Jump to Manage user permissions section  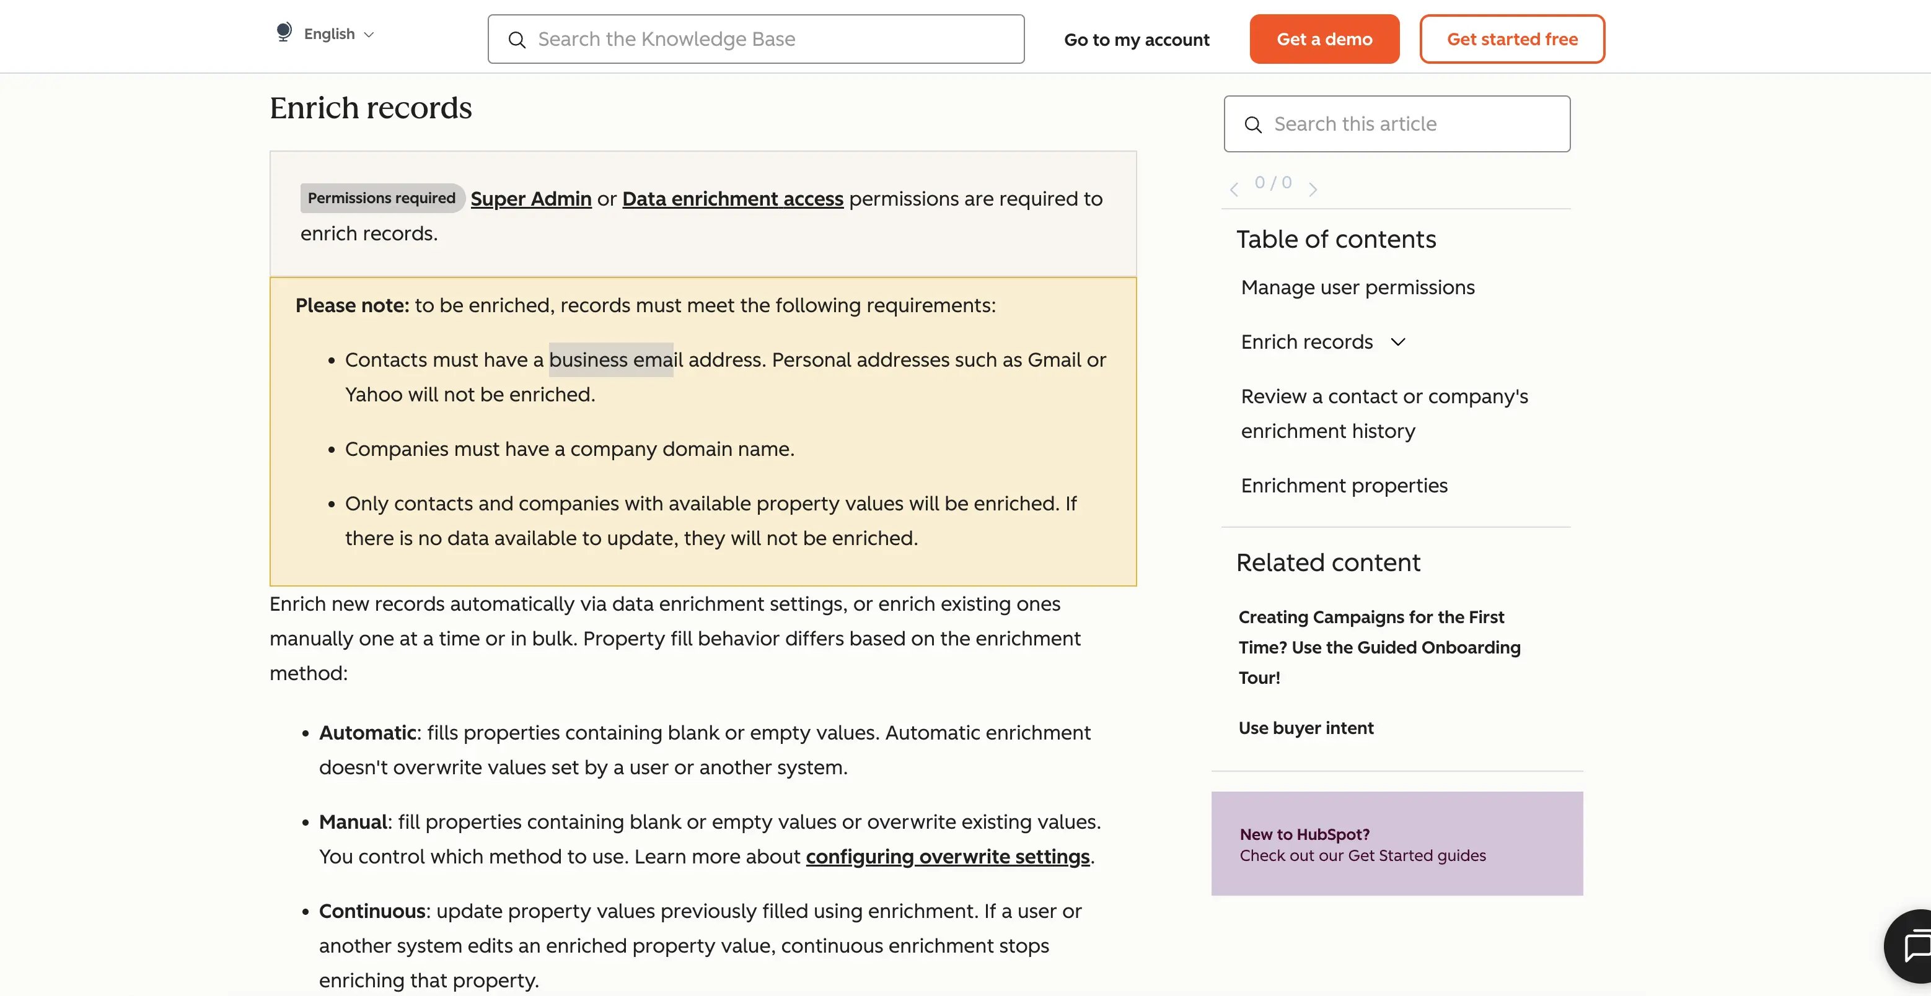tap(1358, 287)
